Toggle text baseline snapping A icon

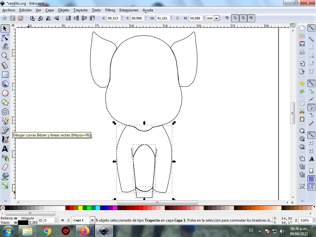(311, 159)
